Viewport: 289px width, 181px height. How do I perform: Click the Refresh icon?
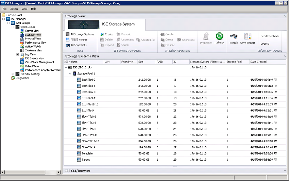[219, 36]
